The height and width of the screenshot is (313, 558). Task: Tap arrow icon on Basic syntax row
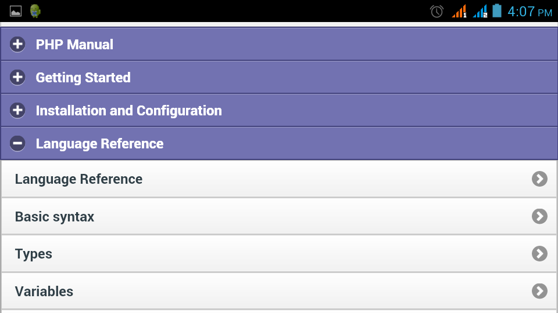[x=539, y=217]
